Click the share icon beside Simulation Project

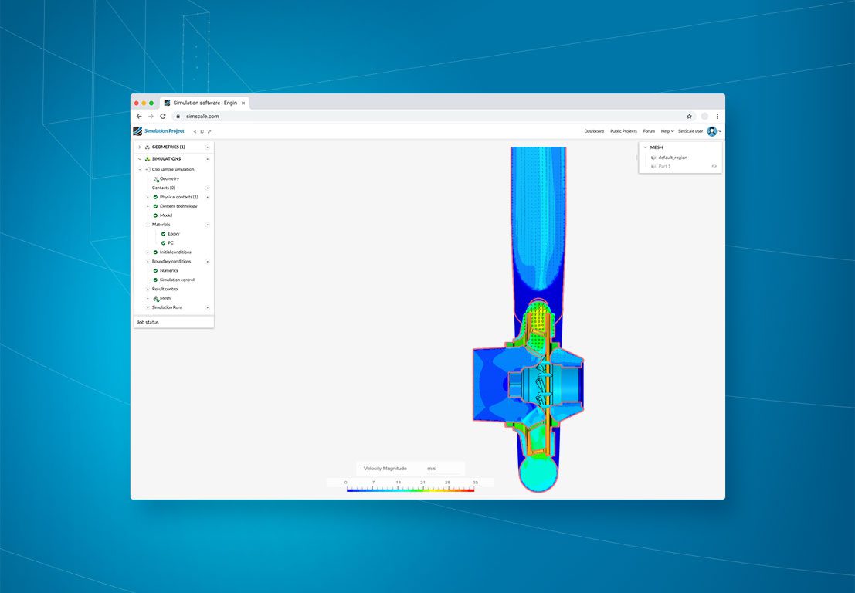pos(195,131)
